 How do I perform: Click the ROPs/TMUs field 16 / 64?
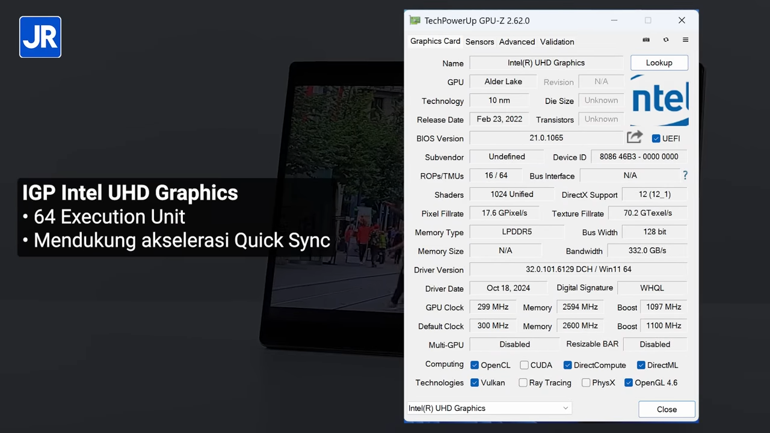click(496, 175)
